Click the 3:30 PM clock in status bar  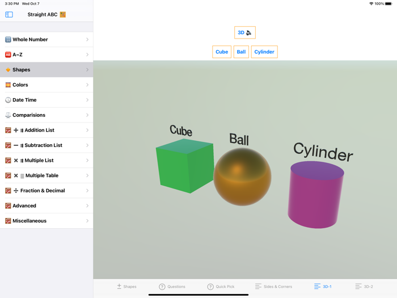(x=12, y=3)
